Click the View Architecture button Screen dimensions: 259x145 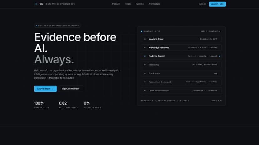(70, 89)
